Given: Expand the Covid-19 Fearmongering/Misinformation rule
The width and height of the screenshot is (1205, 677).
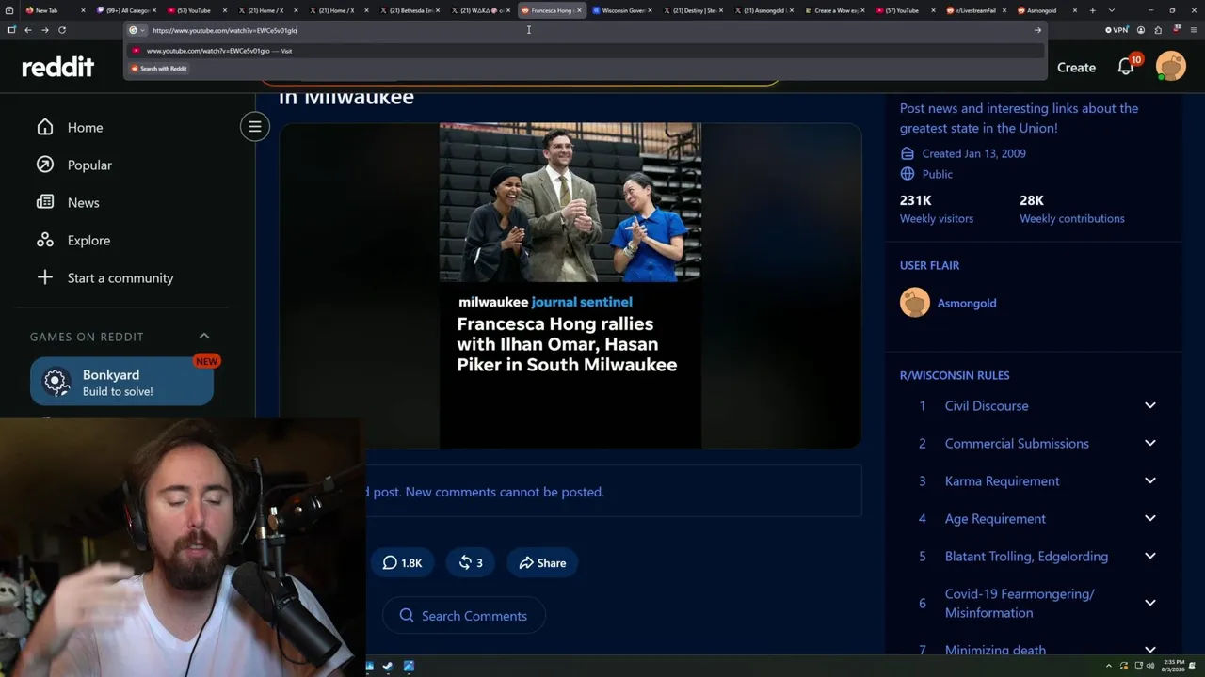Looking at the screenshot, I should (1149, 603).
